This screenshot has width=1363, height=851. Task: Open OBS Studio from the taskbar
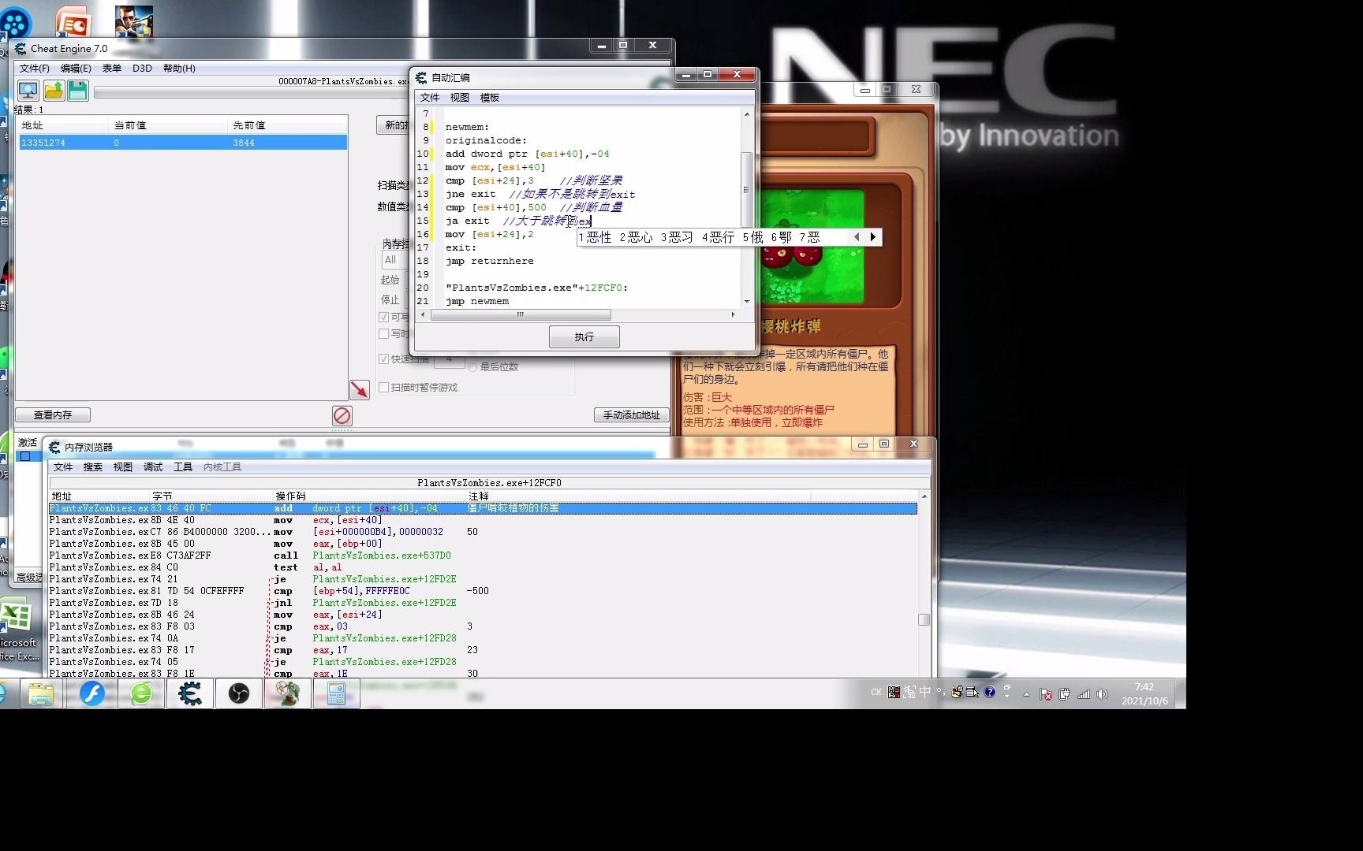click(238, 693)
